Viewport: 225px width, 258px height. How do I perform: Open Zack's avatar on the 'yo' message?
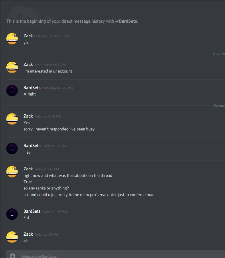pyautogui.click(x=12, y=39)
